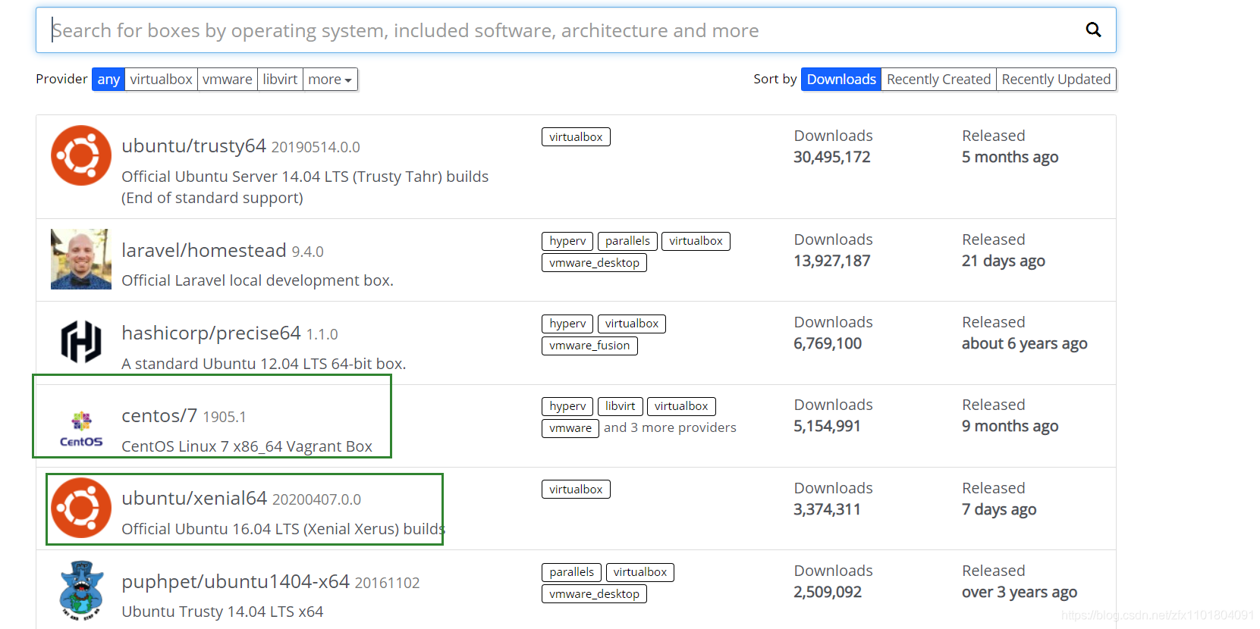Click the ubuntu/xenial64 Ubuntu logo
1260x629 pixels.
coord(81,508)
